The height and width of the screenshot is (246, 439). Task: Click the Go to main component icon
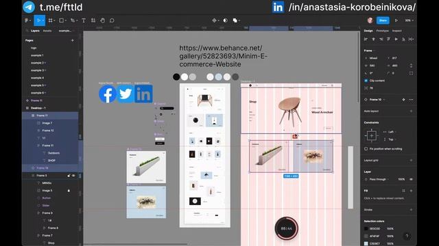(403, 100)
